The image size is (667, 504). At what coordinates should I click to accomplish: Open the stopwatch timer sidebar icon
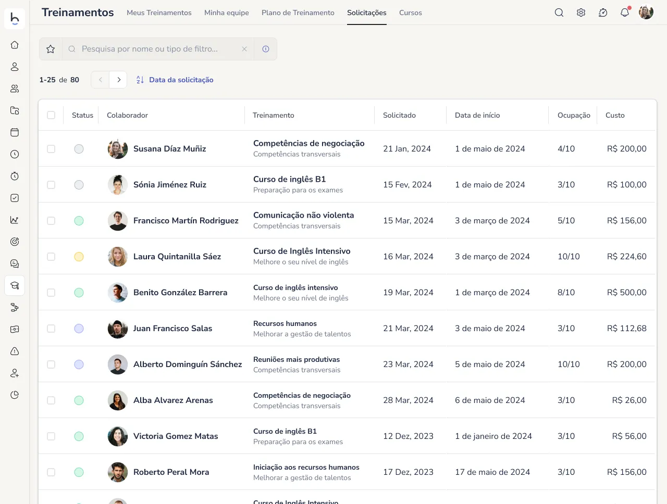pos(15,176)
